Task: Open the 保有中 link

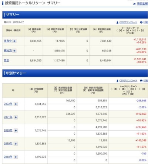Action: (x=8, y=41)
